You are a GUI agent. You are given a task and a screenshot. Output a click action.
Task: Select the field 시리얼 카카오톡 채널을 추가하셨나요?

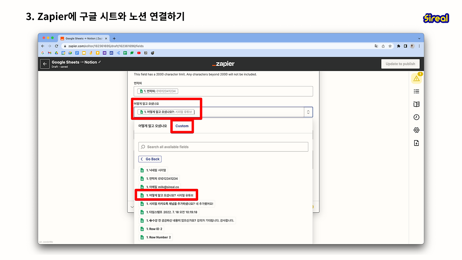point(177,204)
